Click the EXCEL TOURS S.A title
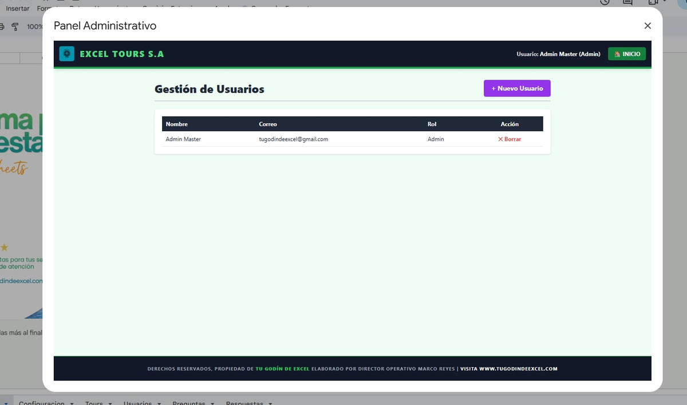Image resolution: width=687 pixels, height=405 pixels. 122,54
